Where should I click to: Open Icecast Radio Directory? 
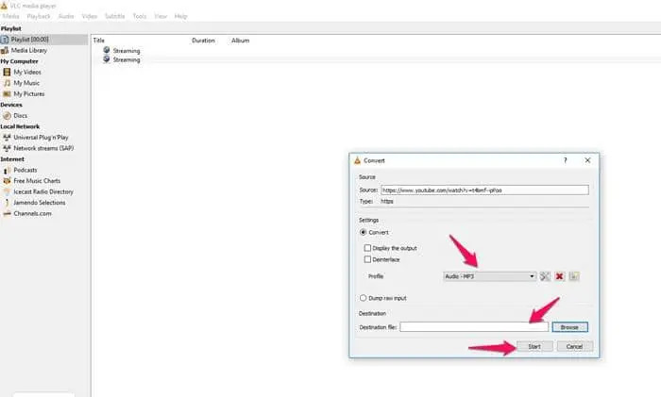click(42, 191)
